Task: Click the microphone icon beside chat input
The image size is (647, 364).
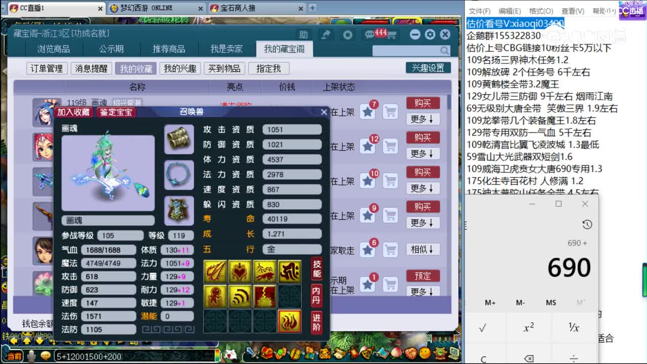Action: 31,356
